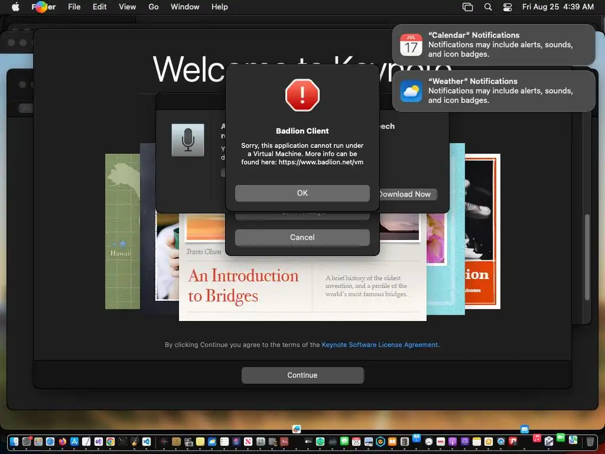This screenshot has height=454, width=605.
Task: Open the "Calendar" Notifications banner
Action: click(x=493, y=45)
